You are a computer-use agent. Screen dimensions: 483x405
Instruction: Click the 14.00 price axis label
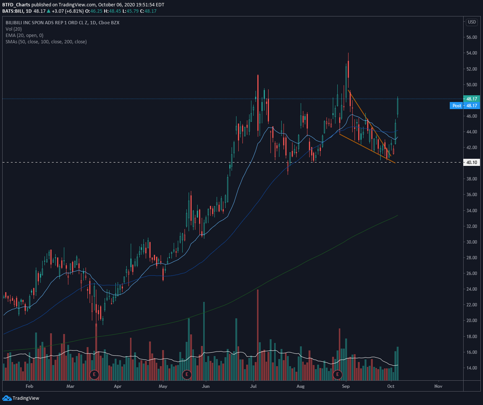coord(471,368)
